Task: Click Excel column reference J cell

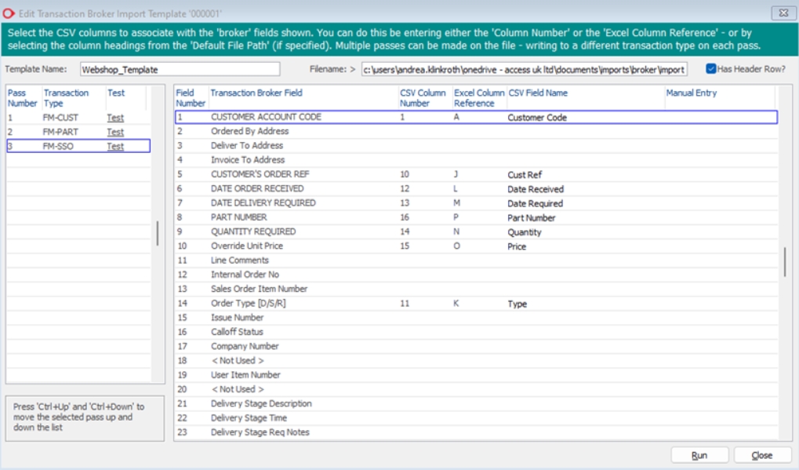Action: click(x=456, y=174)
